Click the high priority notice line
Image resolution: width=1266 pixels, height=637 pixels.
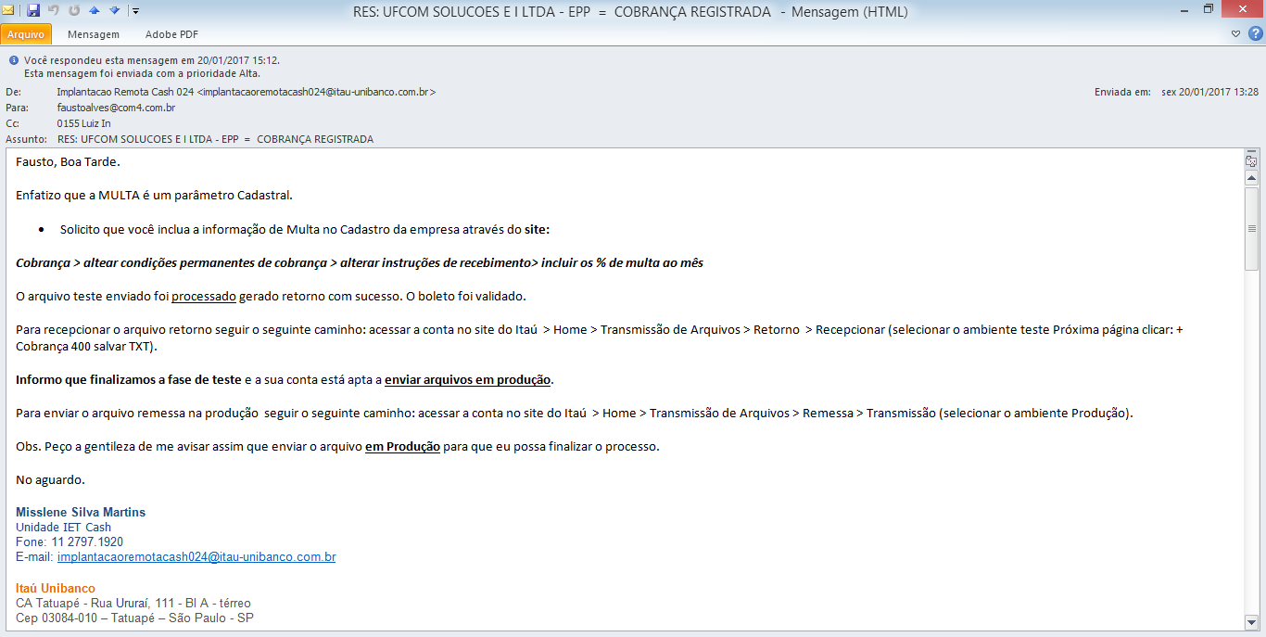(x=142, y=73)
